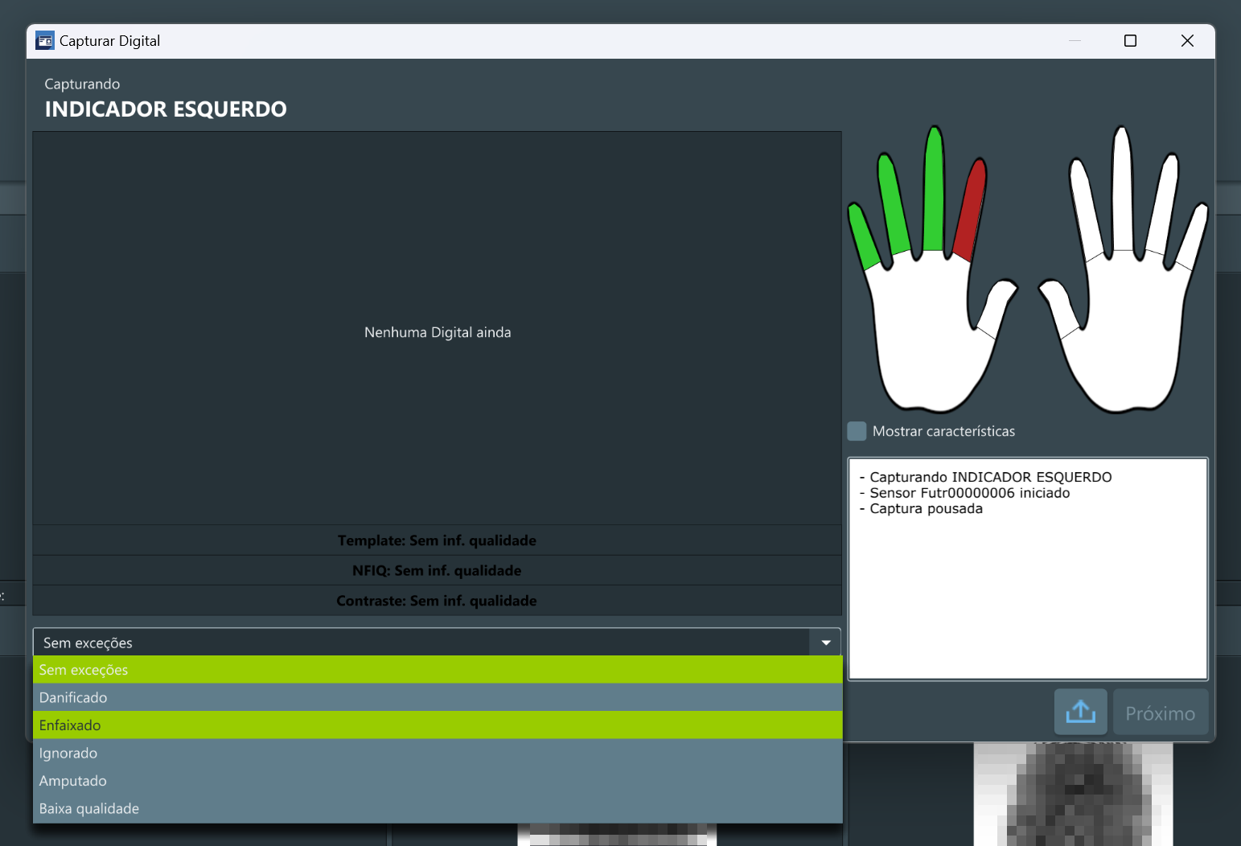This screenshot has width=1241, height=846.
Task: Select the left hand thumb
Action: pos(997,308)
